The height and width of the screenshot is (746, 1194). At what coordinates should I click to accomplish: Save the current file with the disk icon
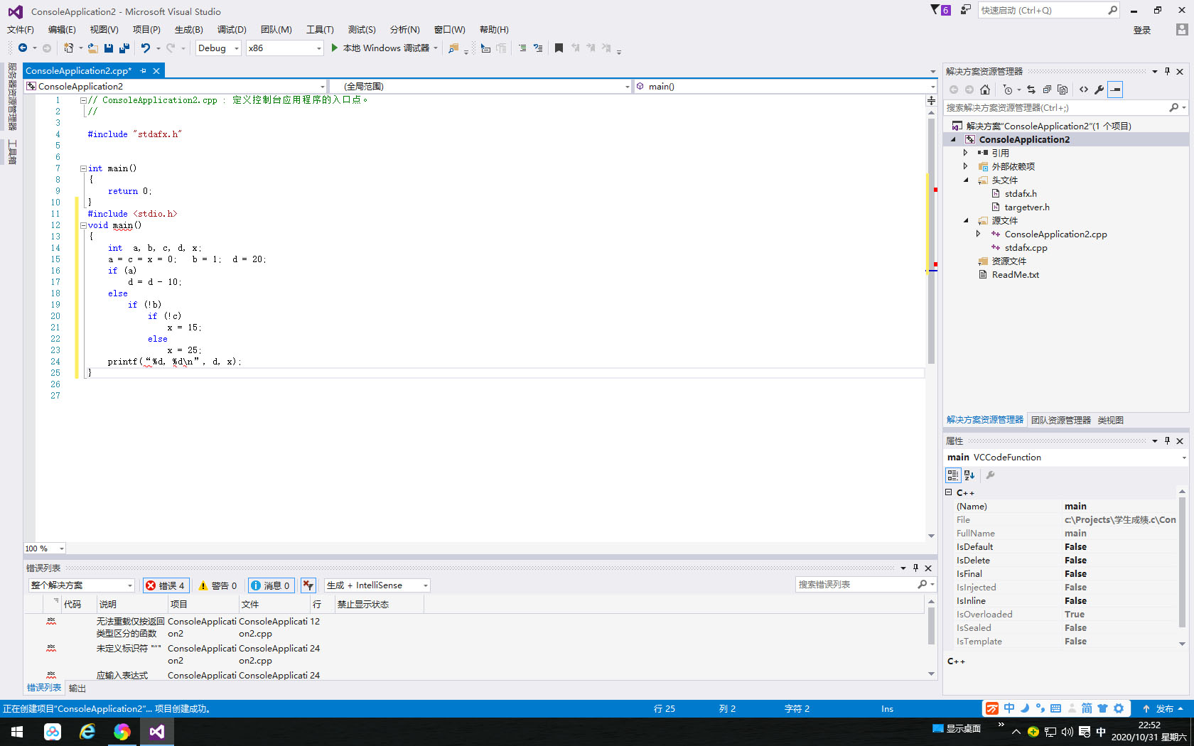[109, 48]
